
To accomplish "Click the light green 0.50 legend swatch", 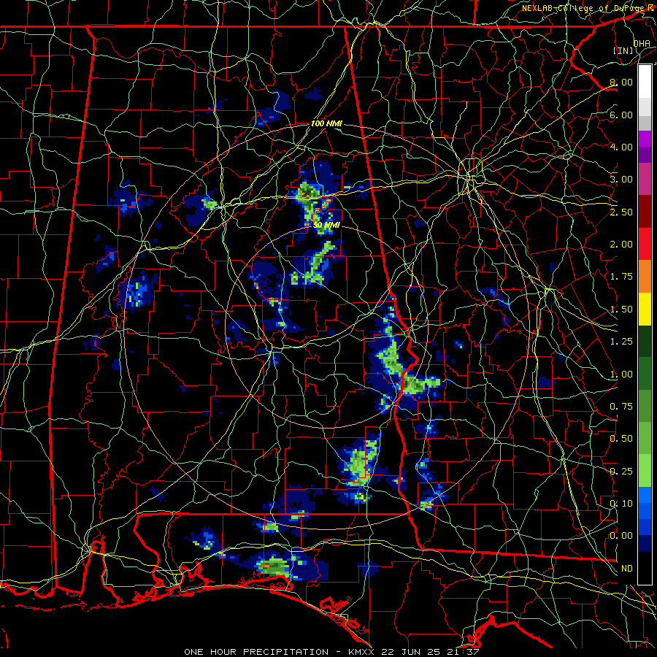I will click(645, 438).
